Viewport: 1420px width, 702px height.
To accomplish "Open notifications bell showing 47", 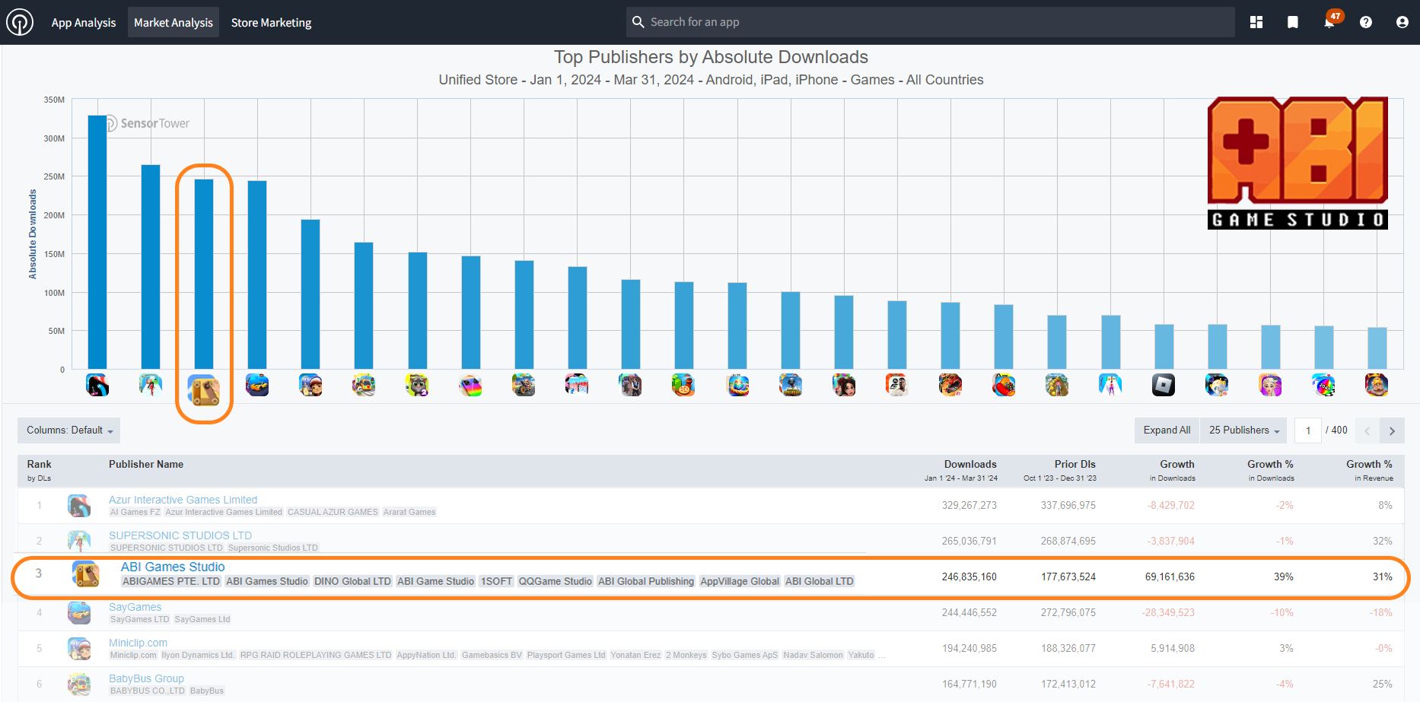I will coord(1329,21).
